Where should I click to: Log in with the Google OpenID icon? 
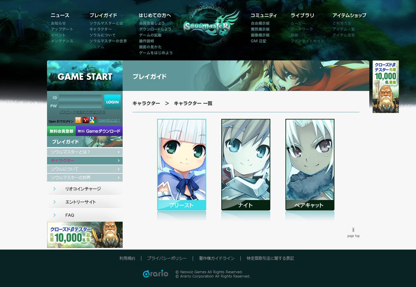pyautogui.click(x=93, y=120)
